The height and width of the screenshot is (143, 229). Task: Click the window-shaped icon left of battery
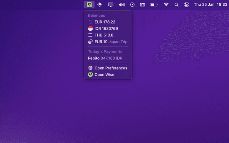(142, 5)
